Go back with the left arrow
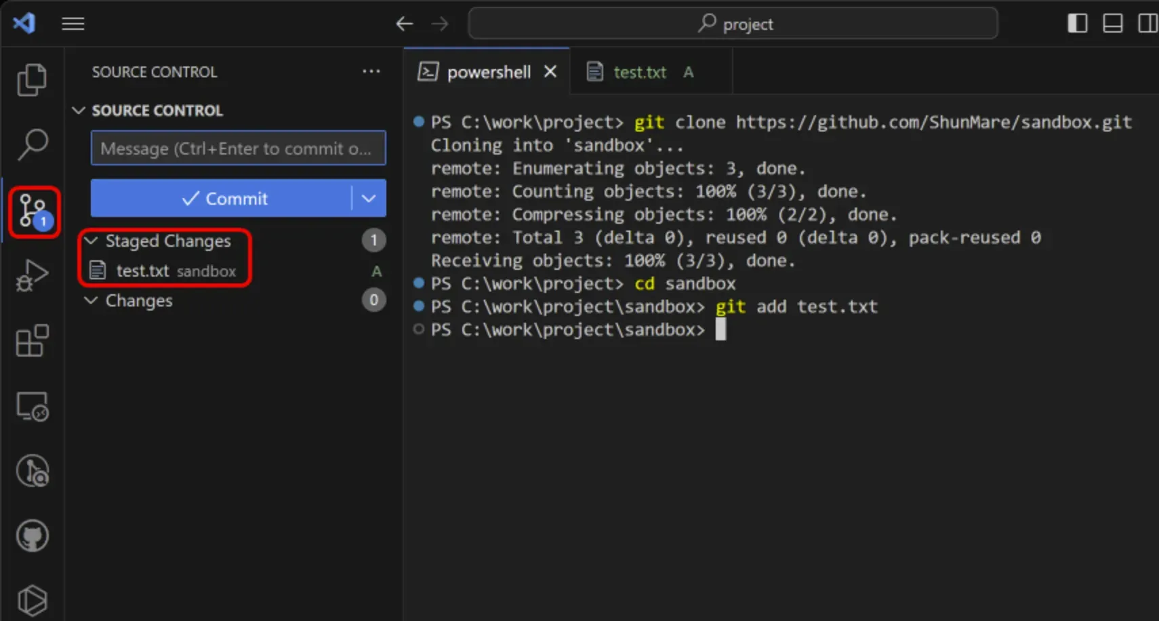The width and height of the screenshot is (1159, 621). [405, 24]
